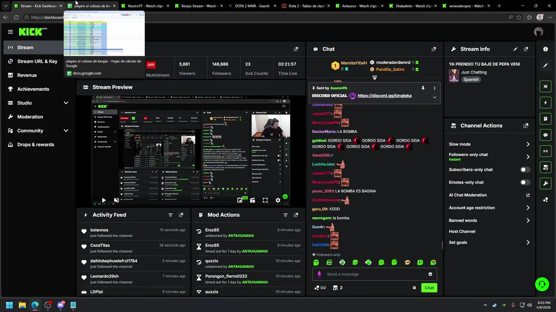Unmute the stream preview audio
The image size is (556, 312).
(116, 200)
